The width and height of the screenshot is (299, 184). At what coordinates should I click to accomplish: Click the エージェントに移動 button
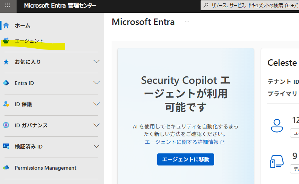(186, 159)
